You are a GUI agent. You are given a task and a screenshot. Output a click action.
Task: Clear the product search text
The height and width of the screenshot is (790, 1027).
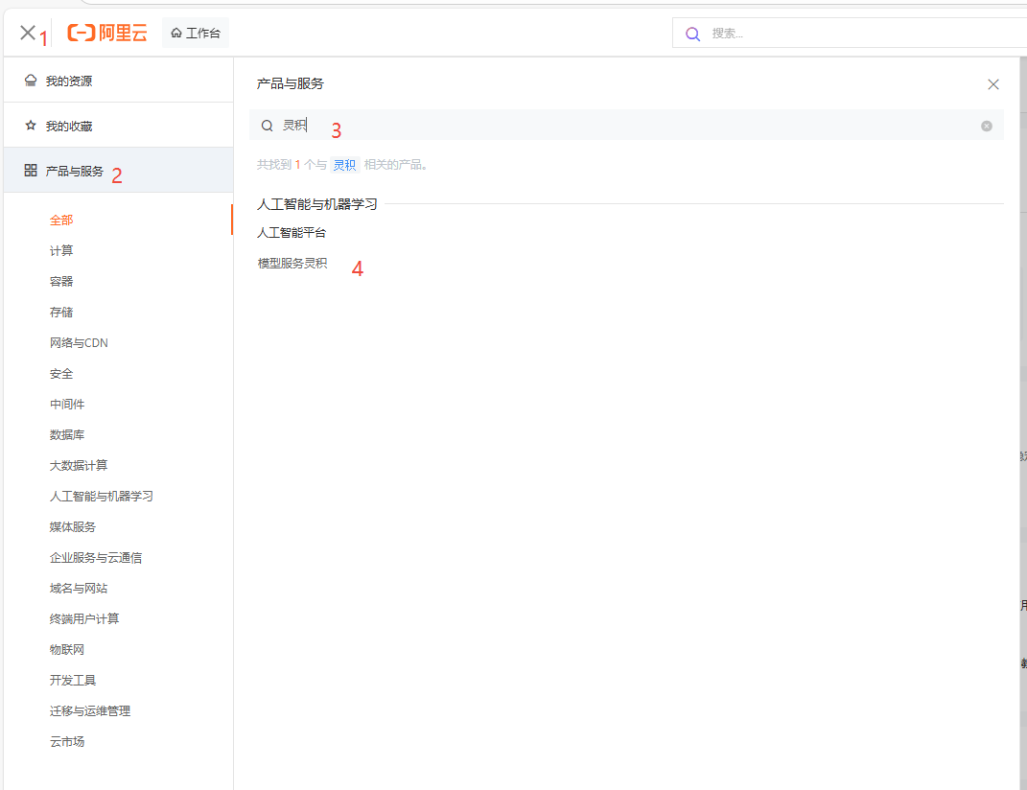(x=987, y=126)
